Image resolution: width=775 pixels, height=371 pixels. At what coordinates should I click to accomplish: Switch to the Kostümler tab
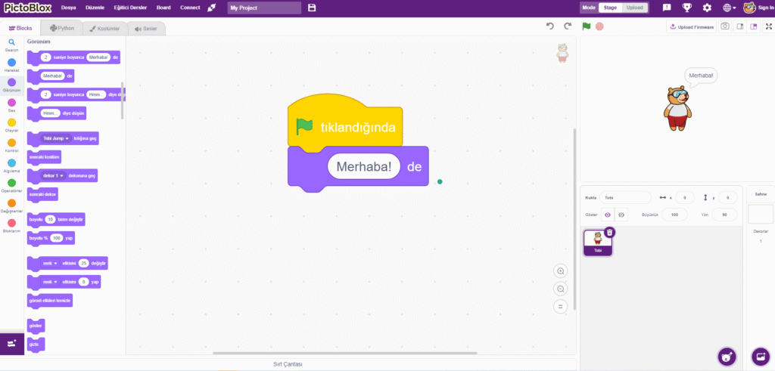102,28
